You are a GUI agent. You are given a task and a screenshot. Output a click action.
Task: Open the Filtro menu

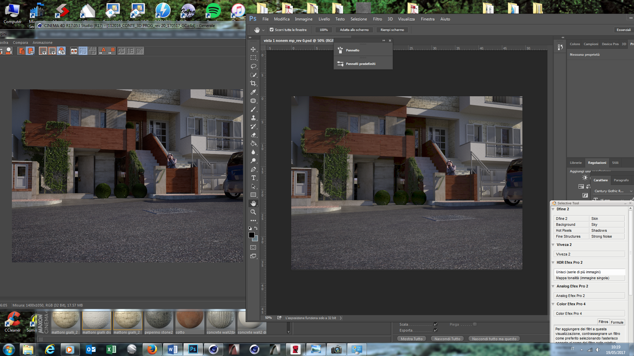point(377,19)
